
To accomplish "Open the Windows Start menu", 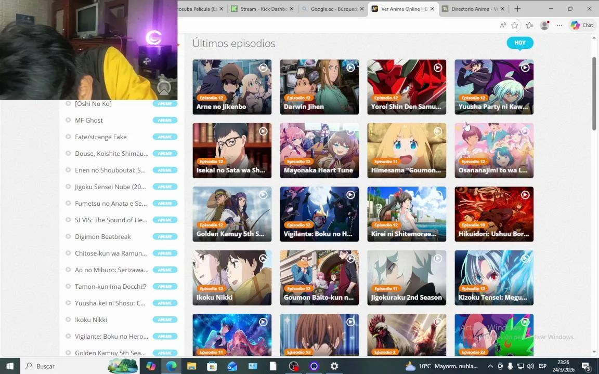I will pyautogui.click(x=10, y=366).
